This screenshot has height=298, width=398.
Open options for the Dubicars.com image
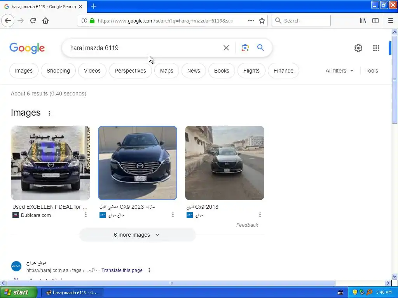[x=86, y=215]
